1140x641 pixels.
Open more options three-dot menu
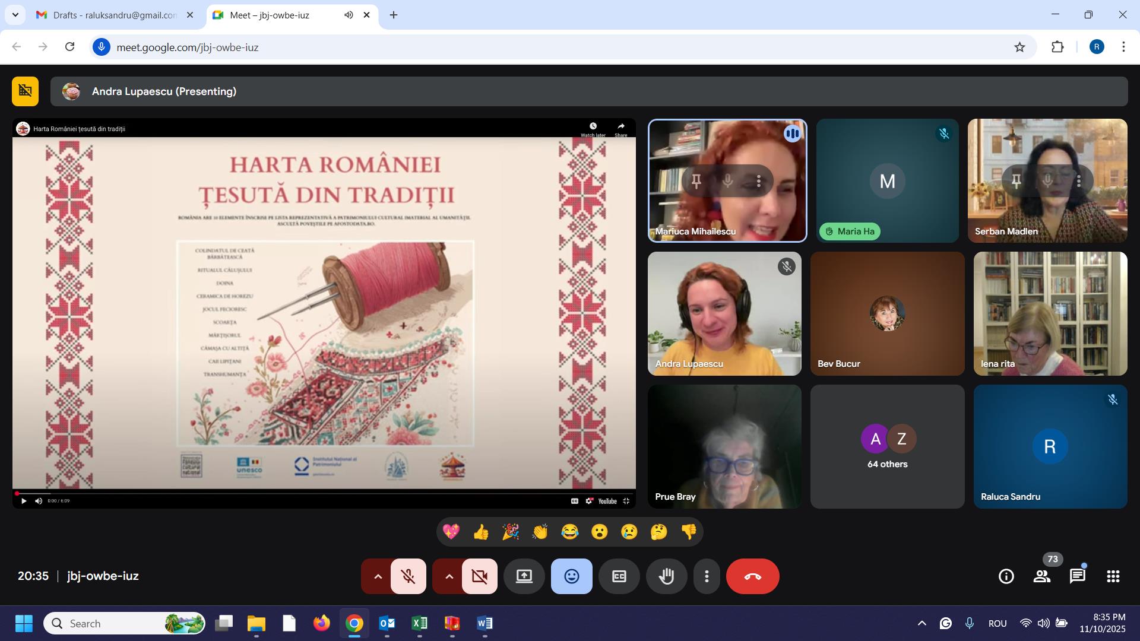(x=707, y=576)
